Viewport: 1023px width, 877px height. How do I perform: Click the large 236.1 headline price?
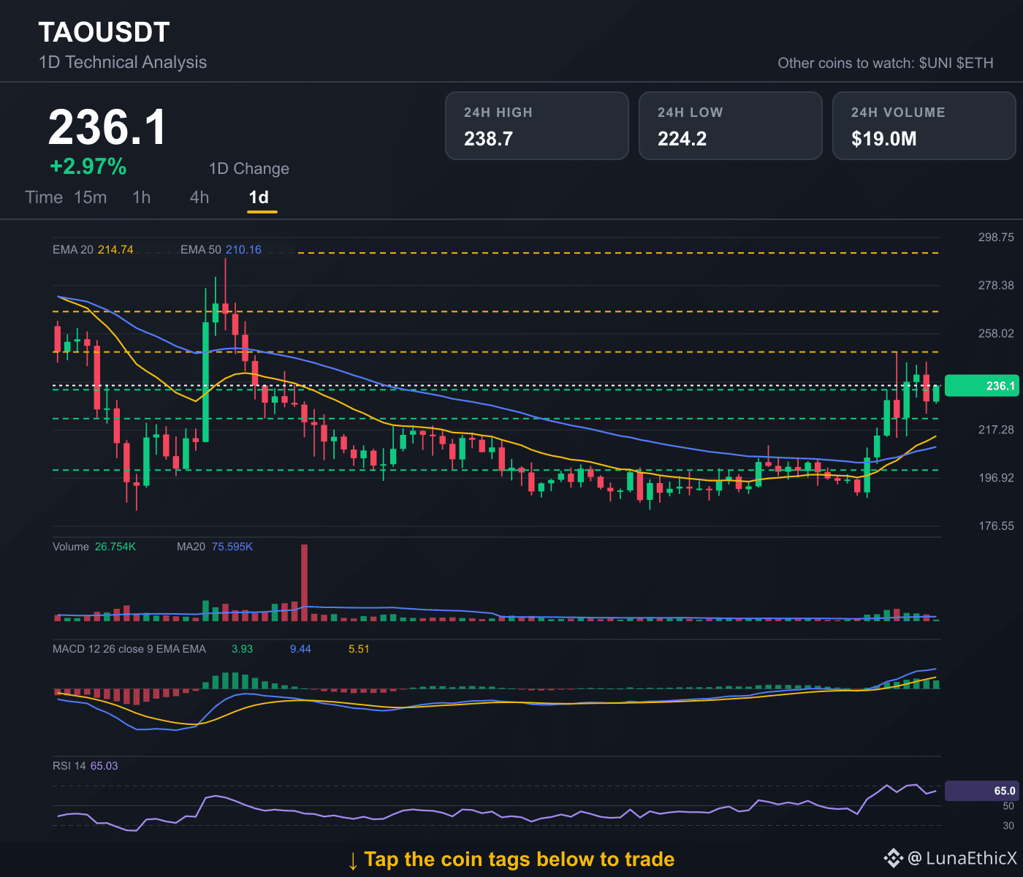[x=108, y=127]
